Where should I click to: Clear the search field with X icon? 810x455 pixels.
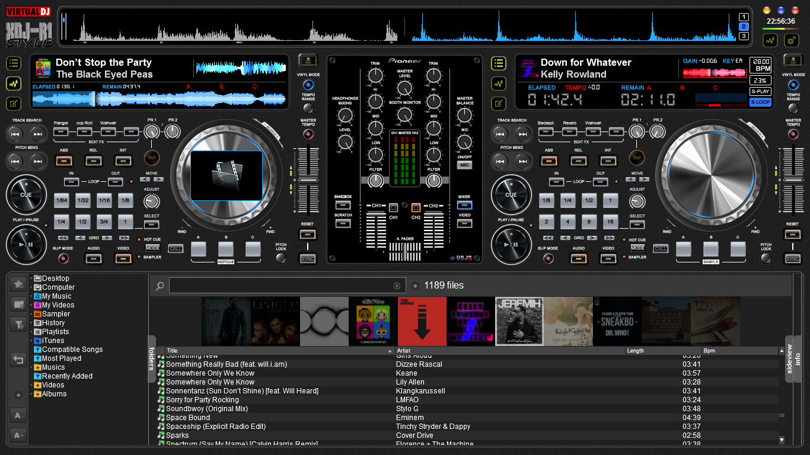point(397,286)
